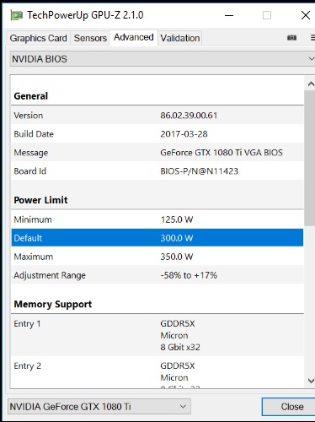Click the 8 Gbit x32 text in Entry 1

coord(180,347)
